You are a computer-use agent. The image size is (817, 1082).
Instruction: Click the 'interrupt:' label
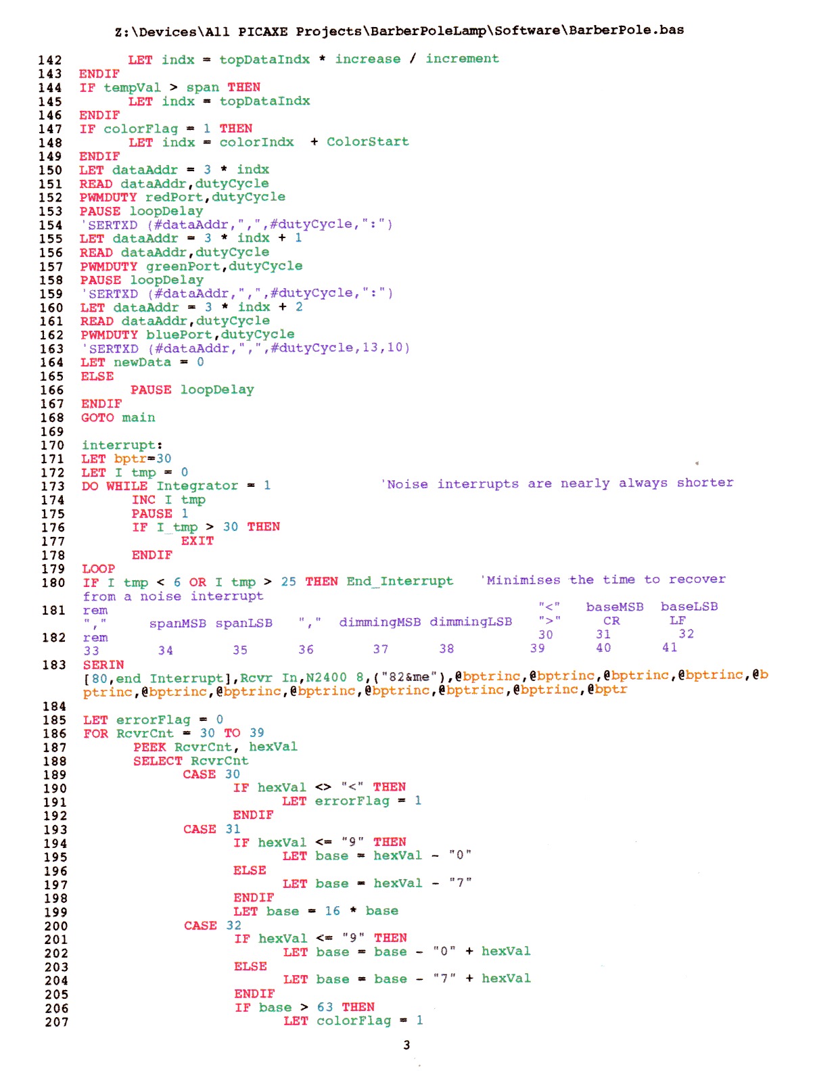pos(122,445)
